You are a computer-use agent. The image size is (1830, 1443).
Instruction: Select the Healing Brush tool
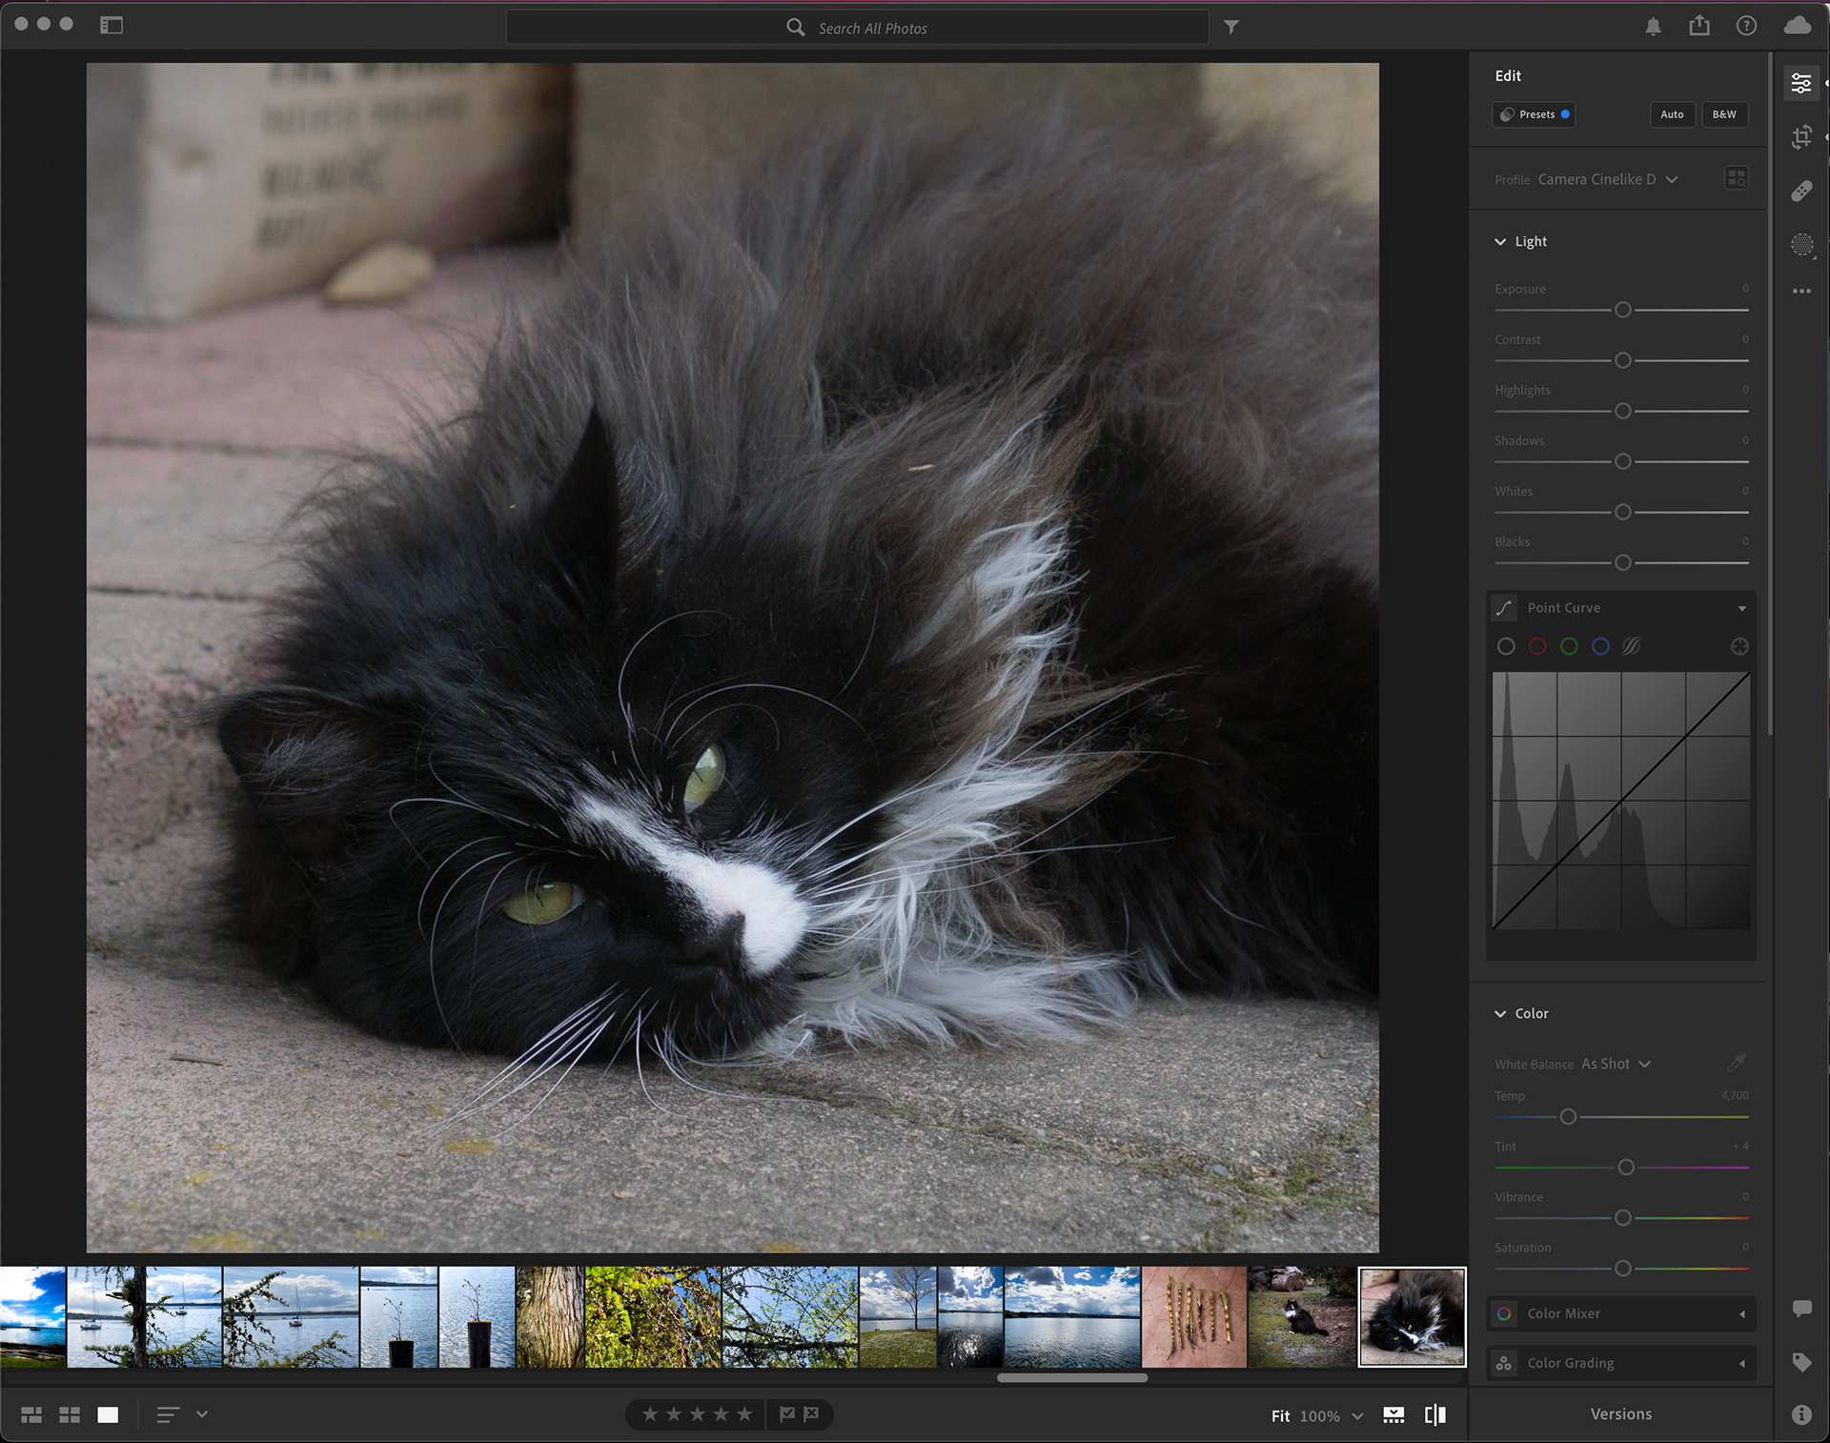pyautogui.click(x=1800, y=192)
